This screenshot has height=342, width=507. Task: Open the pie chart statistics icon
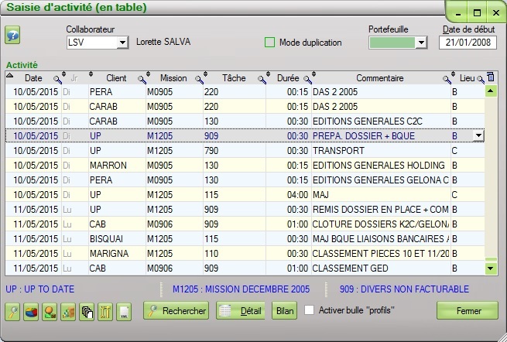pos(31,312)
